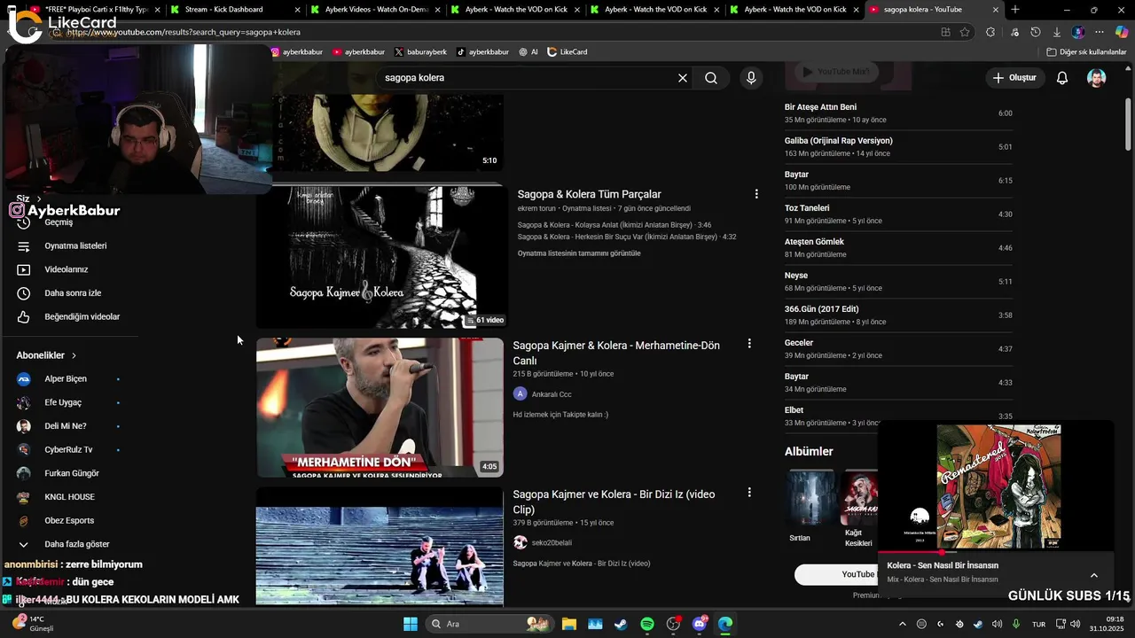Play Toz Taneleri track
This screenshot has width=1135, height=638.
[898, 214]
